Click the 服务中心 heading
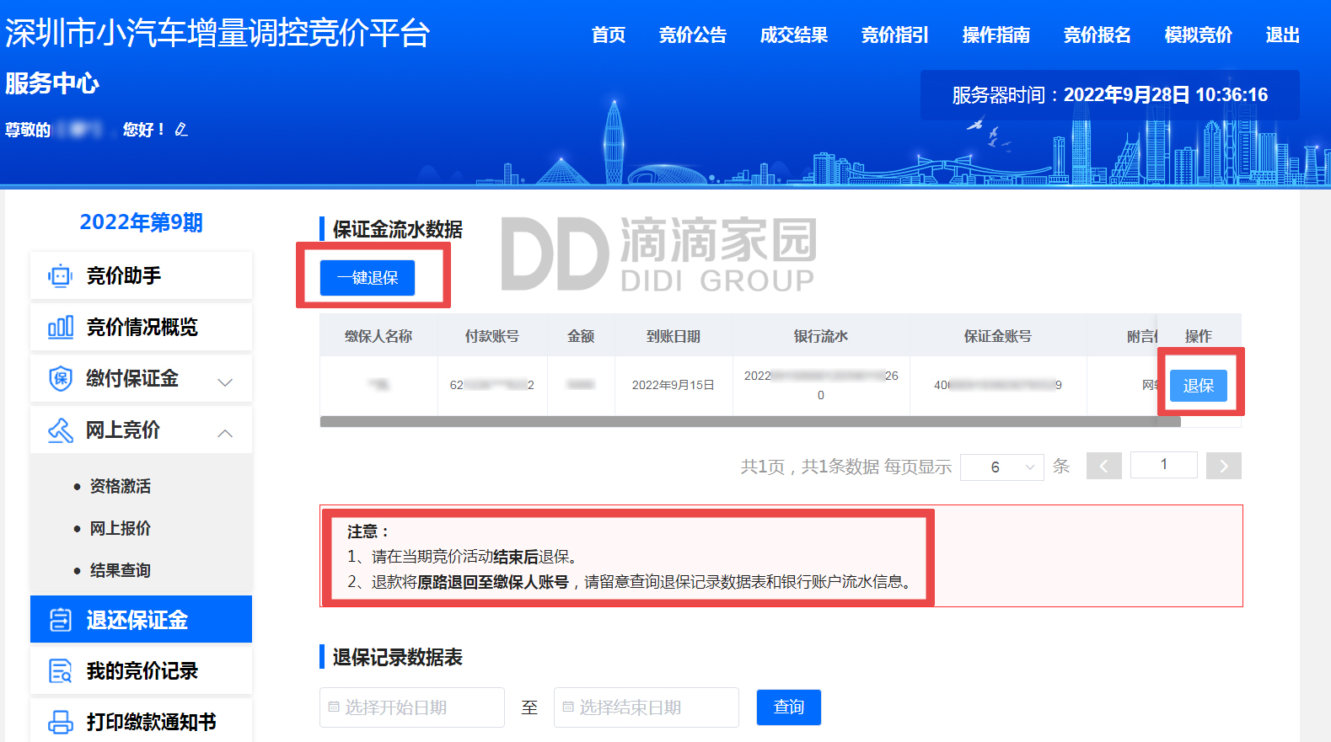 pos(52,83)
